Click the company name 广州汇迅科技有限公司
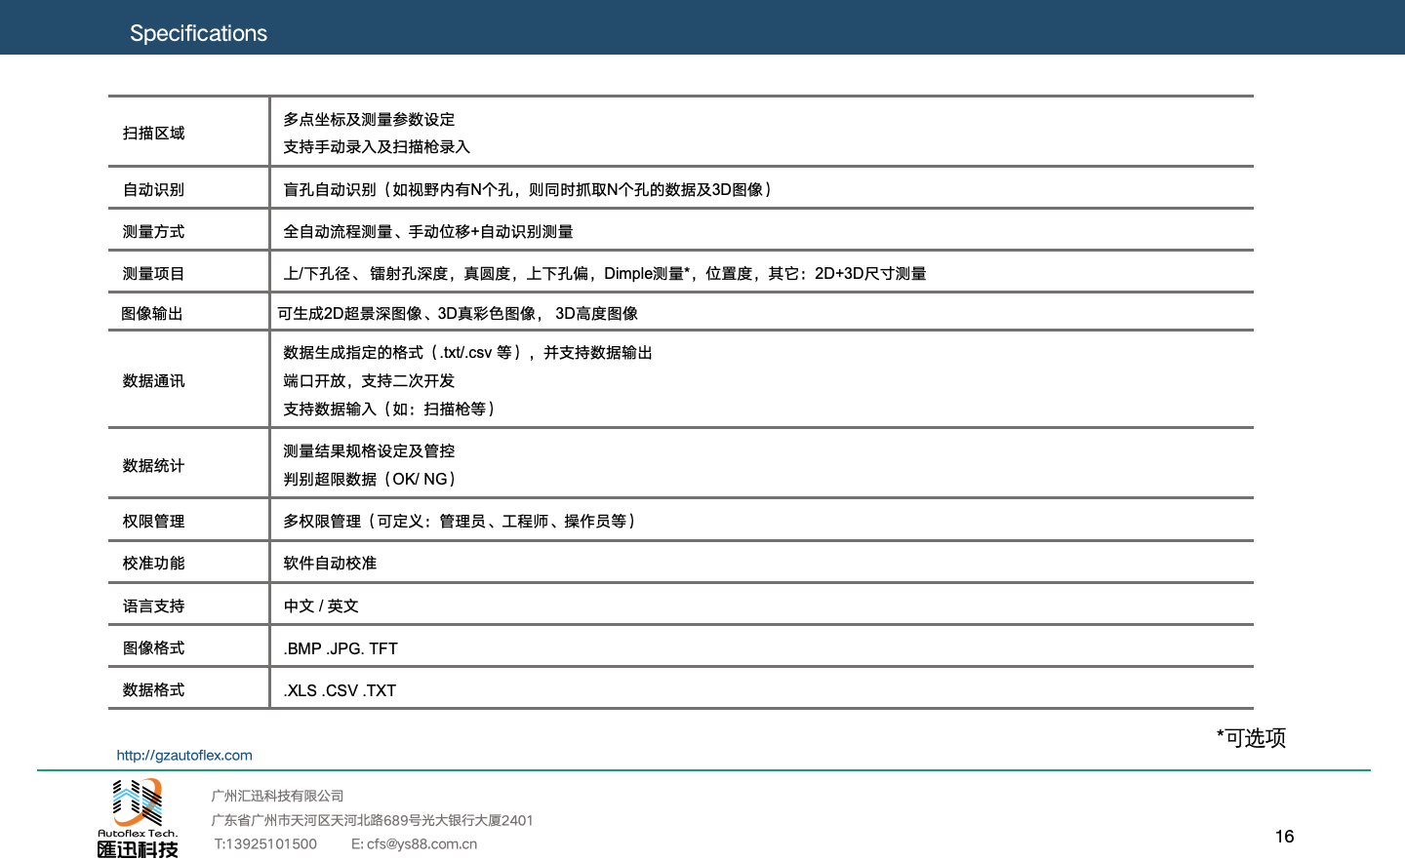 [277, 797]
